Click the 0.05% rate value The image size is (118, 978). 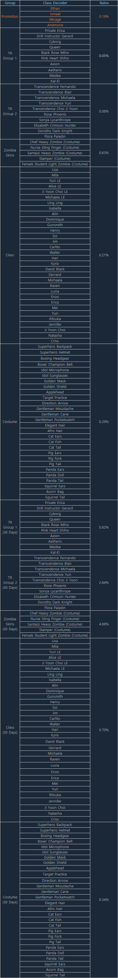[x=104, y=56]
